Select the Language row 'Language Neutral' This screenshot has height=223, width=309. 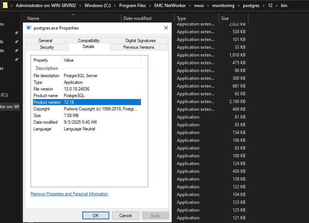[87, 129]
